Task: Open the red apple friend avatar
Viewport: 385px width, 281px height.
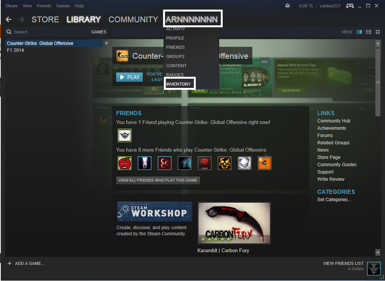Action: (125, 163)
